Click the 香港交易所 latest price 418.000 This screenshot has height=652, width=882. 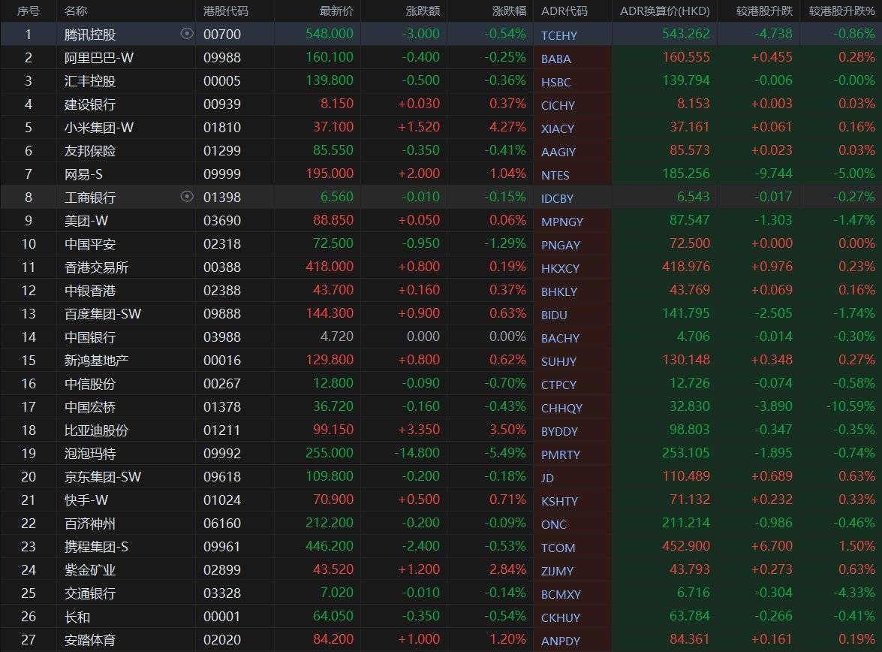coord(329,267)
